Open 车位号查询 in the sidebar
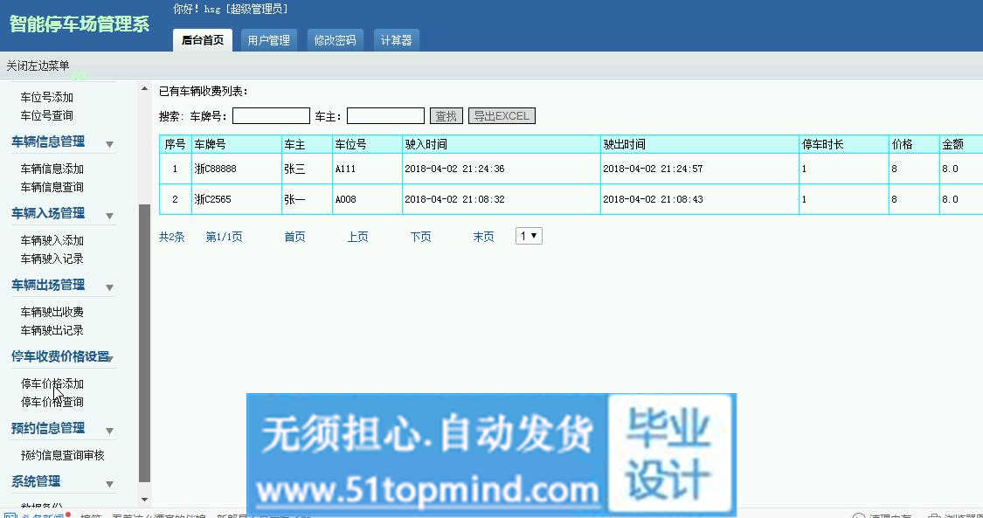983x518 pixels. (47, 115)
